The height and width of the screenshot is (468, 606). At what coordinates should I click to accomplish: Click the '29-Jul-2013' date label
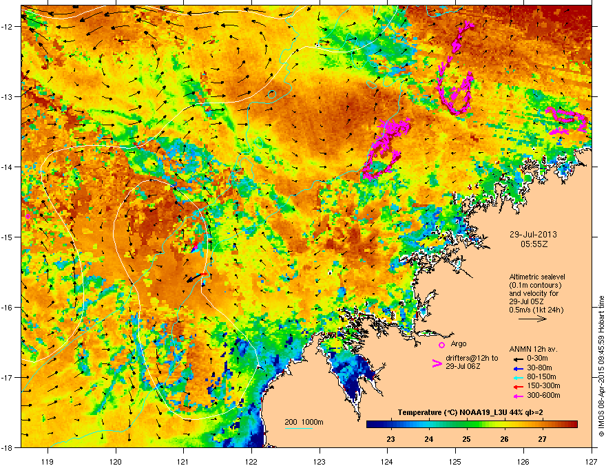(x=533, y=235)
